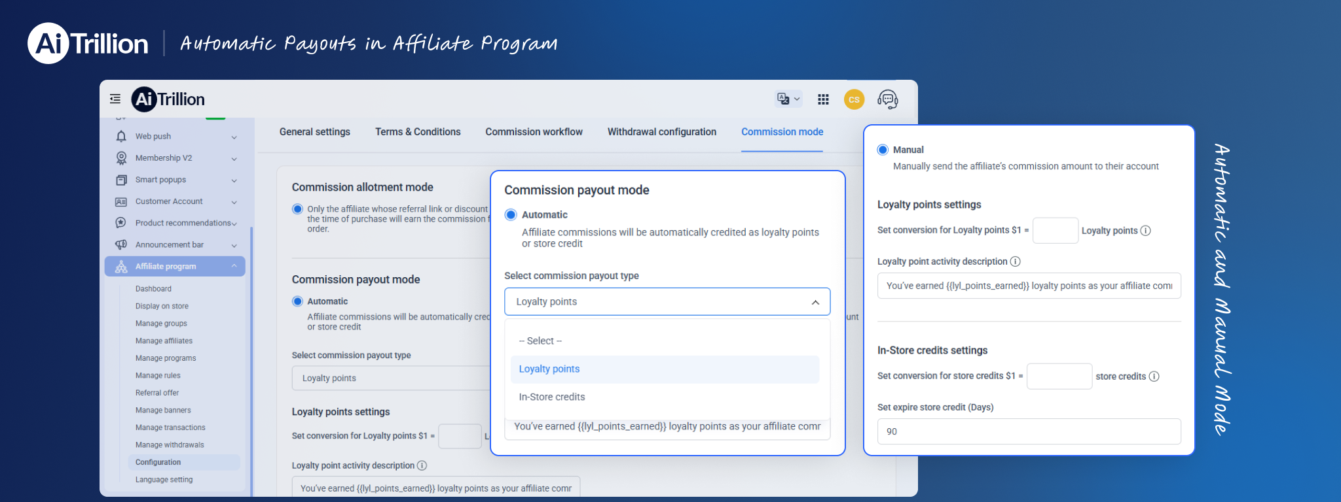Select the commission allotment mode radio

(x=297, y=209)
